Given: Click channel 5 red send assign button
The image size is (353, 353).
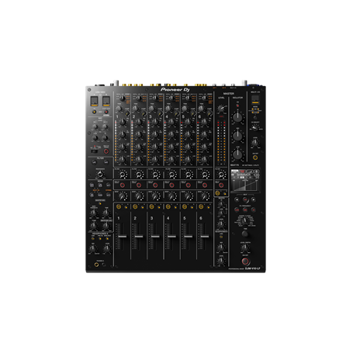Looking at the screenshot, I should [x=189, y=185].
